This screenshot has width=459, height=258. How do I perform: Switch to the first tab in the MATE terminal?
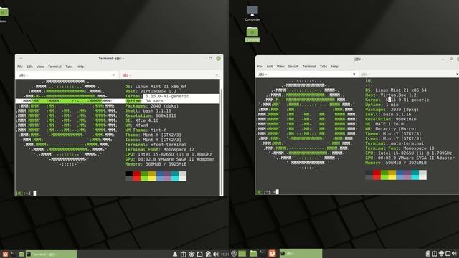click(x=307, y=75)
